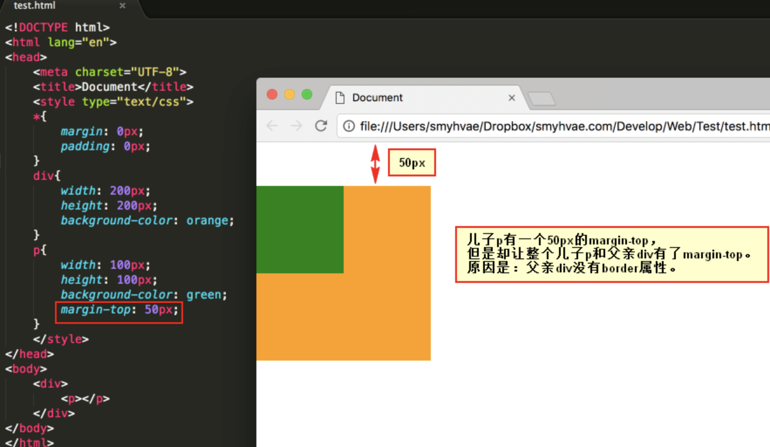Click the orange box's lower area

click(344, 323)
